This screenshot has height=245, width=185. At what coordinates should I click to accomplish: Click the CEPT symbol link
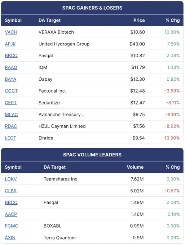tap(10, 103)
